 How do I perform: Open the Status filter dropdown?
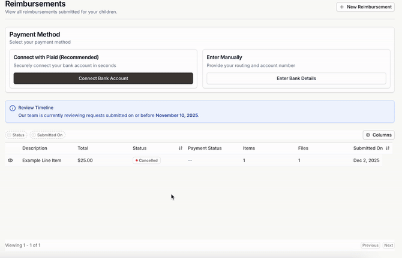point(17,135)
